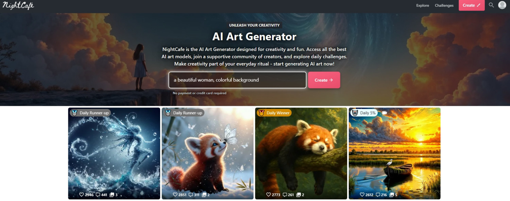The width and height of the screenshot is (510, 201).
Task: Click Daily Runner-up badge on water fairy
Action: click(90, 113)
